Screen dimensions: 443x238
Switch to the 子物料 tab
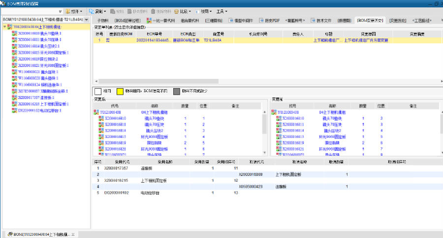click(x=102, y=20)
